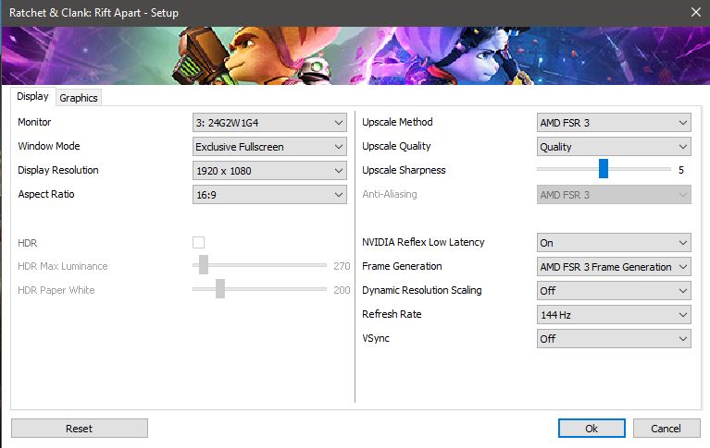Click the Display Resolution label
The width and height of the screenshot is (710, 448).
(x=58, y=170)
